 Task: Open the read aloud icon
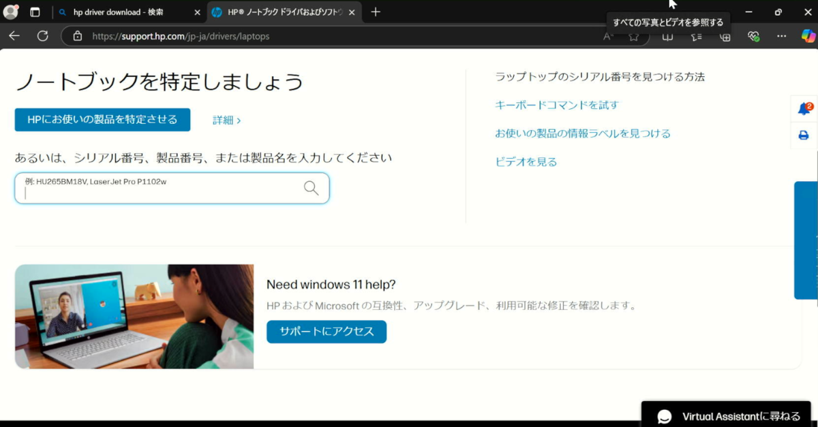coord(608,36)
